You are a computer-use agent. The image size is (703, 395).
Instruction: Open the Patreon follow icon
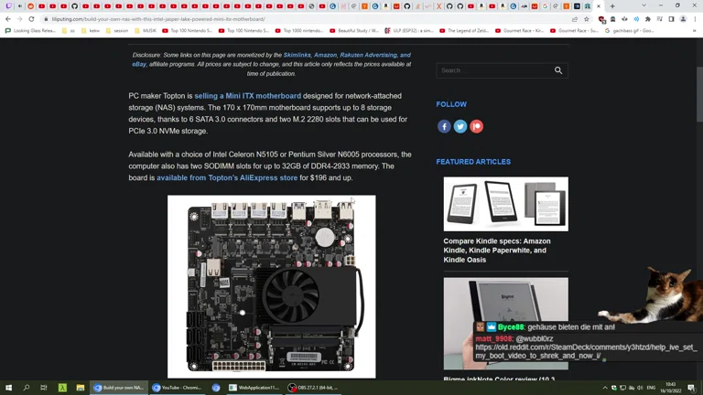(476, 126)
